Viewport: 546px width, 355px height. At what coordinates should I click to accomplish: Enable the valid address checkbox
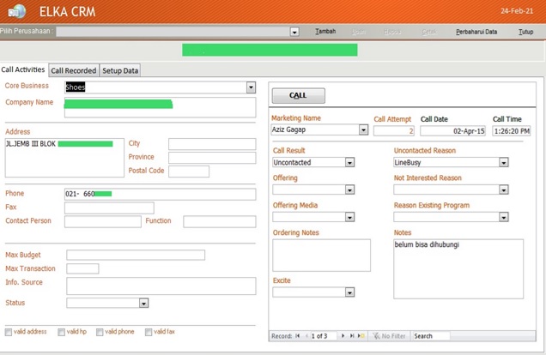(9, 332)
